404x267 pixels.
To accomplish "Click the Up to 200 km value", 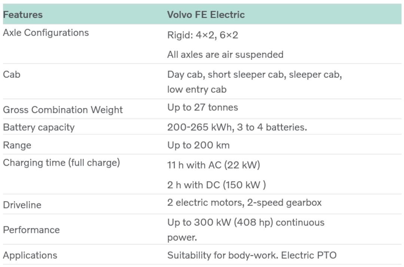I will 198,145.
